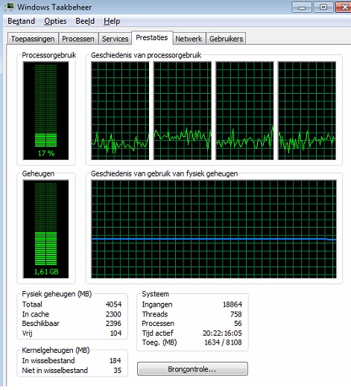The image size is (351, 390).
Task: Click the Task Manager title bar icon
Action: tap(10, 7)
